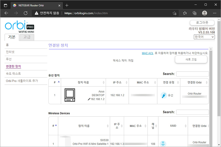Click the 5G wifi icon for SXS30

(163, 144)
